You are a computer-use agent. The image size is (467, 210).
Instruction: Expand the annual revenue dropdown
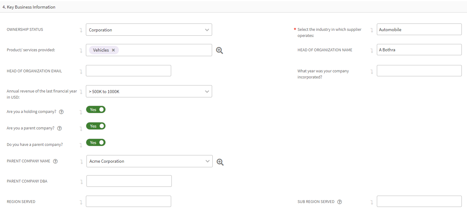point(149,92)
